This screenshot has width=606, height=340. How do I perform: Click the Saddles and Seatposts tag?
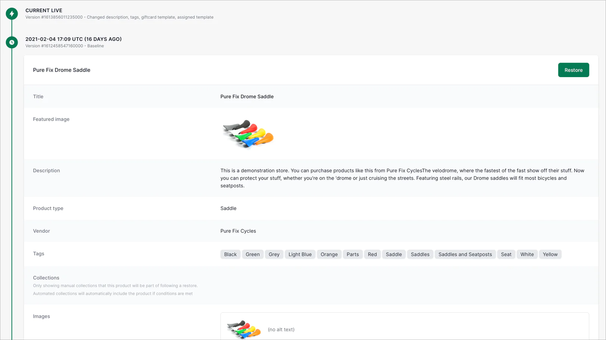pyautogui.click(x=465, y=254)
